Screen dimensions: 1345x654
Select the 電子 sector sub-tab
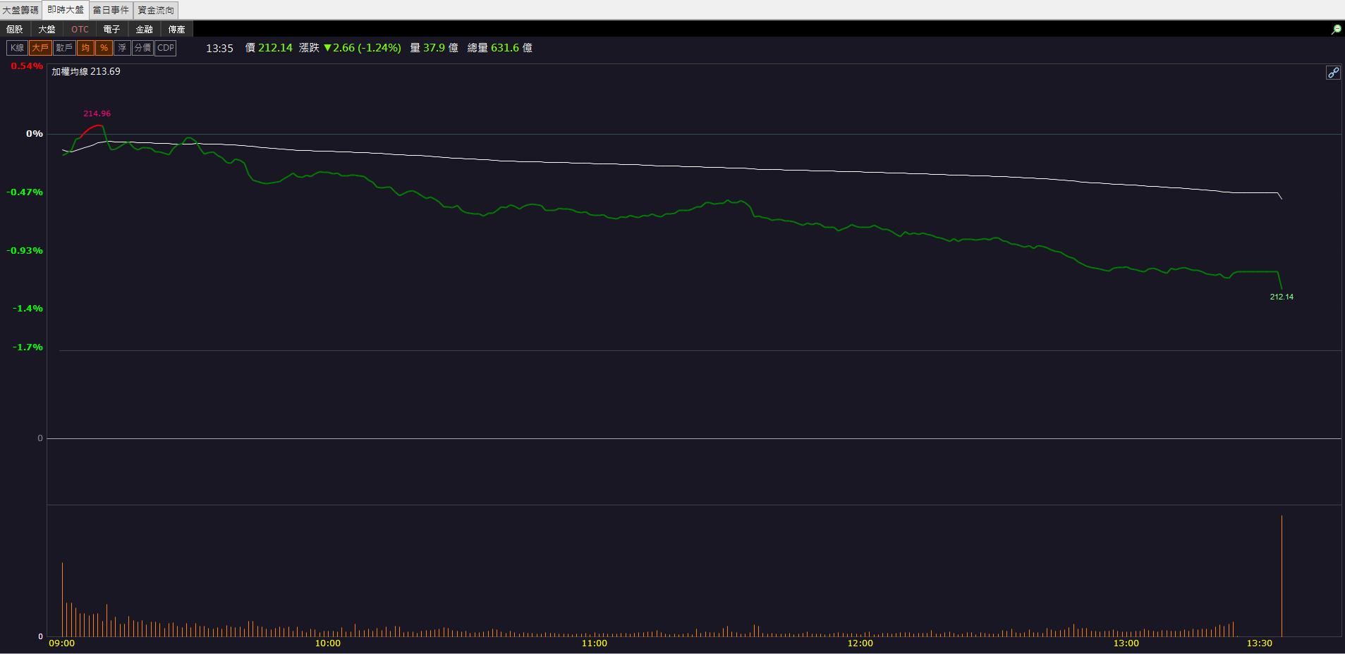pyautogui.click(x=111, y=30)
